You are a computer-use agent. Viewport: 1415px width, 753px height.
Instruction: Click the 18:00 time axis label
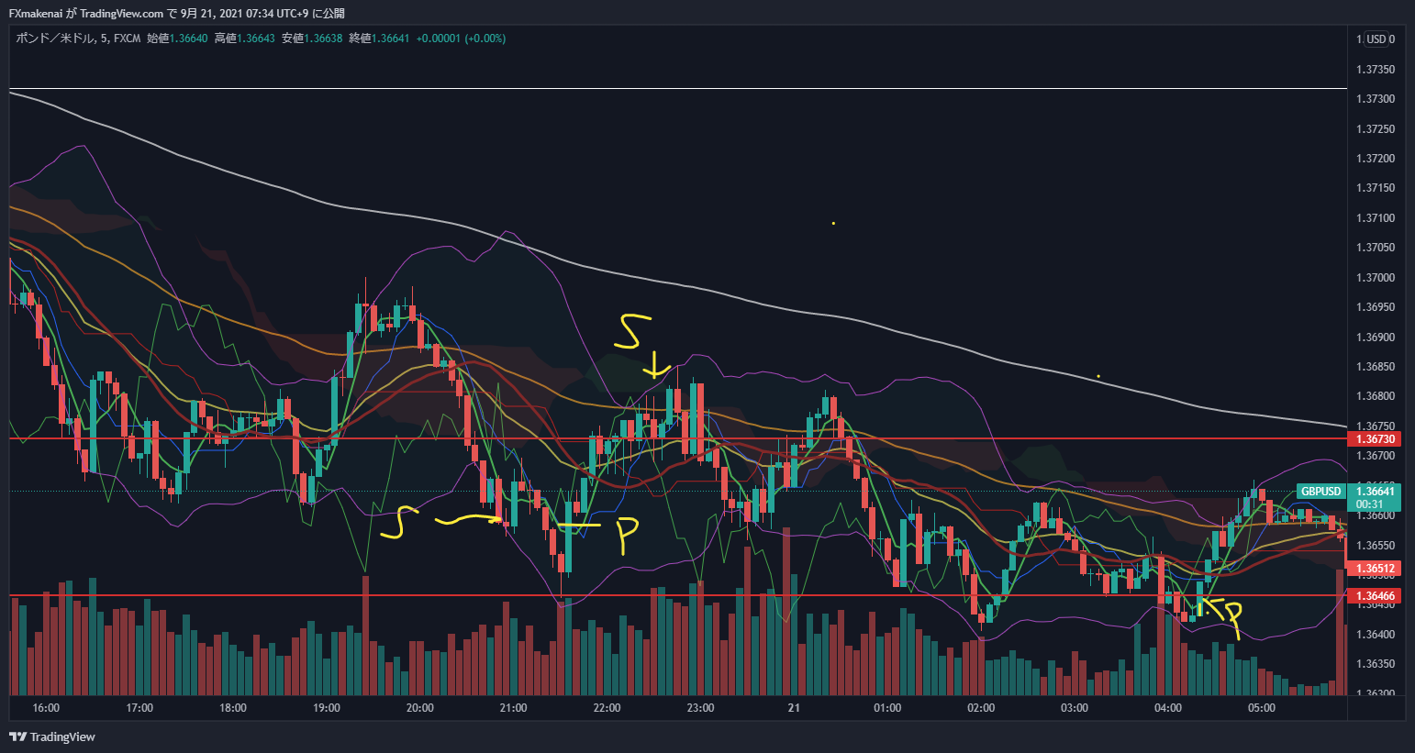pos(233,708)
